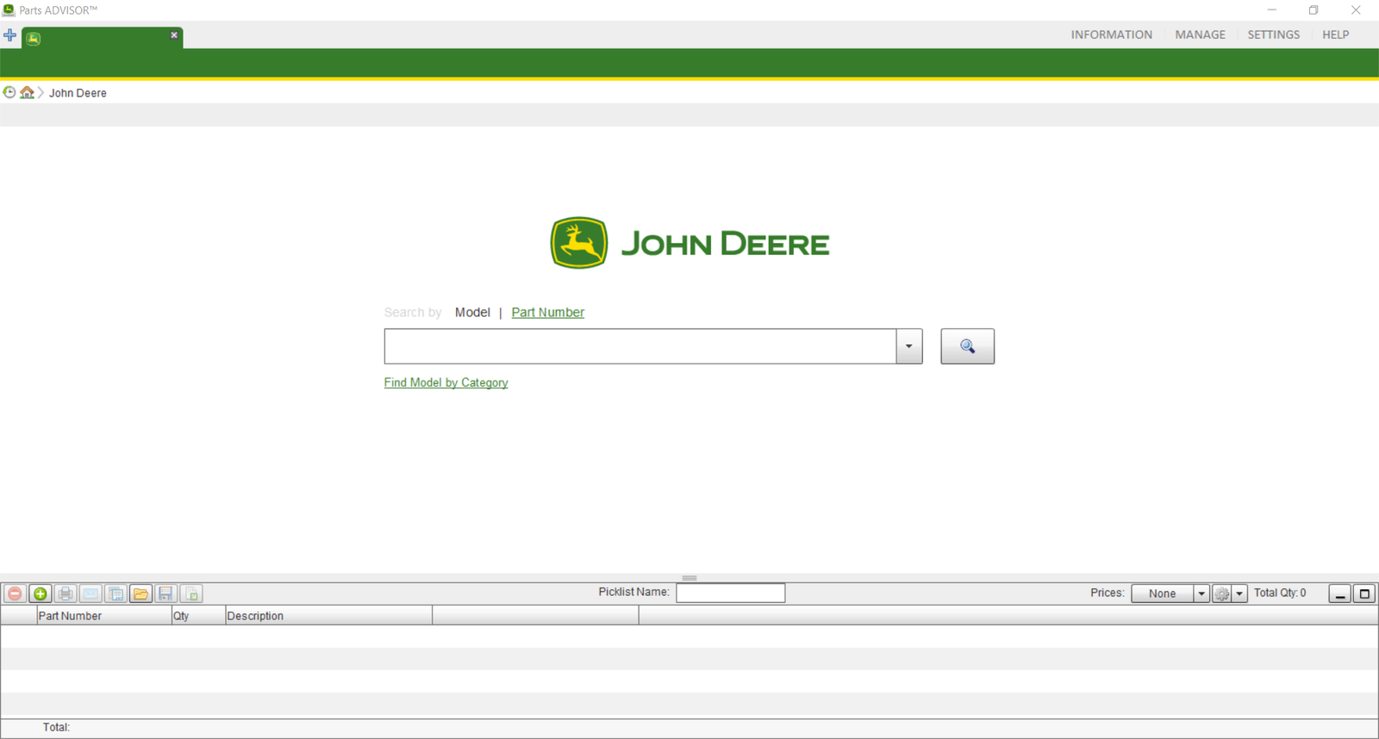Focus the model search input field
Image resolution: width=1379 pixels, height=739 pixels.
[640, 346]
